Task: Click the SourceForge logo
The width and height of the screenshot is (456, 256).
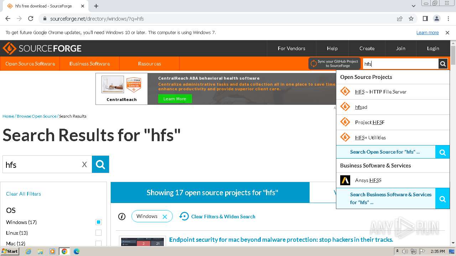Action: (x=42, y=48)
